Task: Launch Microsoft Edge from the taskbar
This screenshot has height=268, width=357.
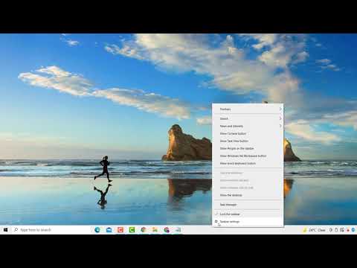Action: pyautogui.click(x=97, y=230)
